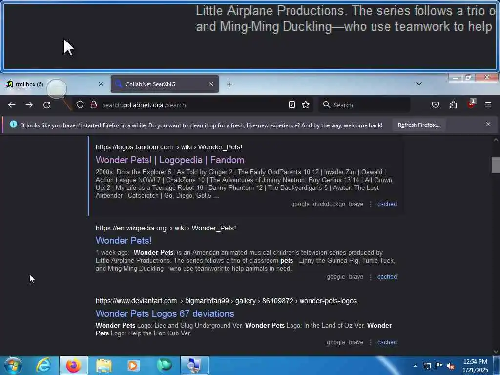Click the page vertical scrollbar thumb

(x=496, y=165)
